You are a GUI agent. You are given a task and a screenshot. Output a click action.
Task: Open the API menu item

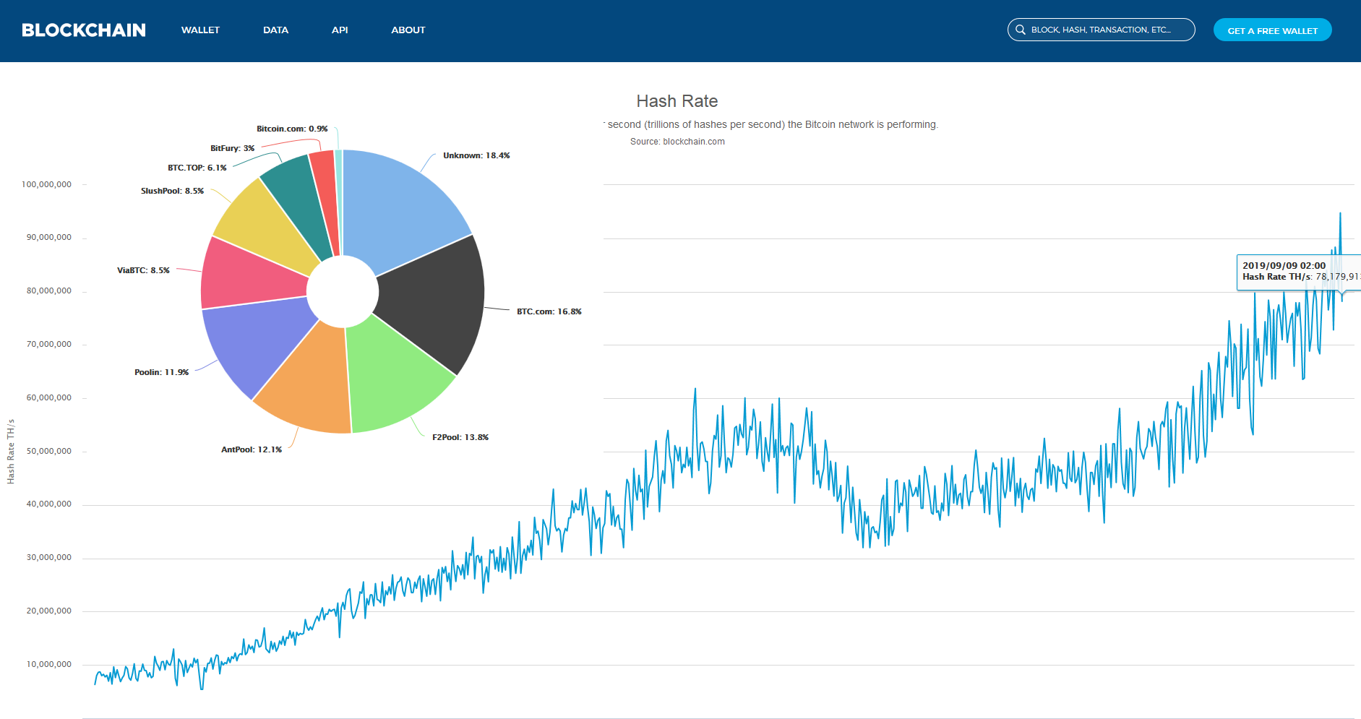click(340, 30)
